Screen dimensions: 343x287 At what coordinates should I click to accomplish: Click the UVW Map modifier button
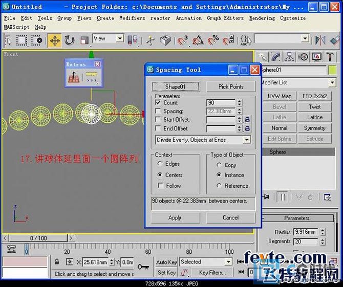click(x=280, y=96)
